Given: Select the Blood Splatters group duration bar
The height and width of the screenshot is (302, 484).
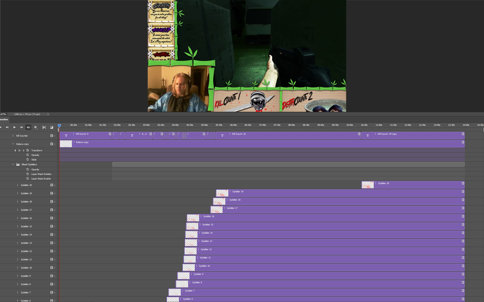Looking at the screenshot, I should coord(288,164).
